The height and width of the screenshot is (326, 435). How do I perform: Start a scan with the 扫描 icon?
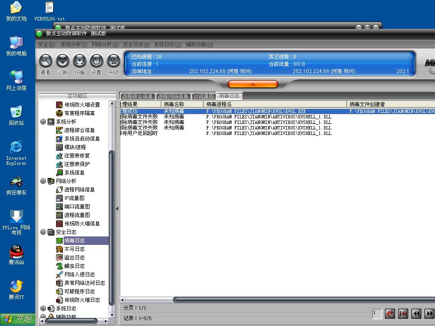[x=79, y=60]
